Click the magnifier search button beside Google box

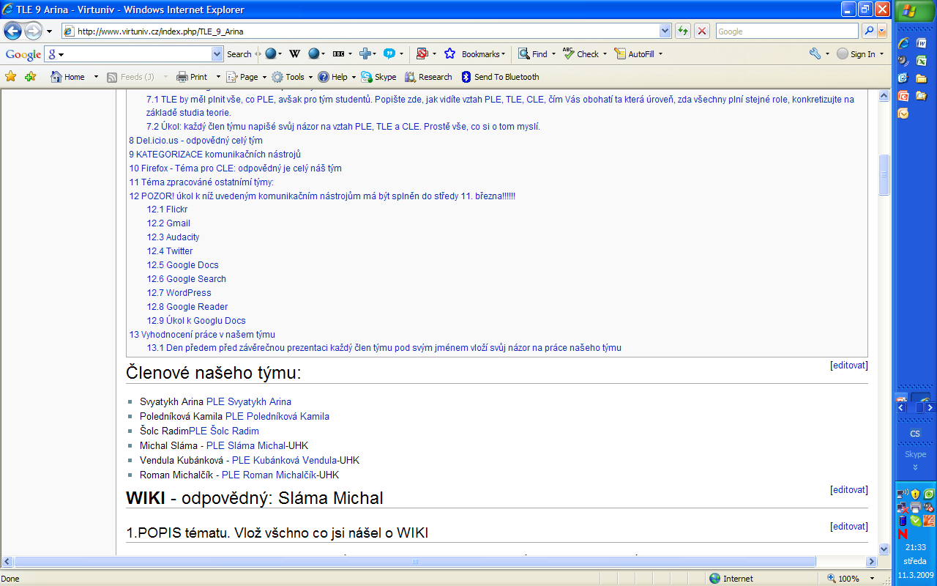coord(869,31)
